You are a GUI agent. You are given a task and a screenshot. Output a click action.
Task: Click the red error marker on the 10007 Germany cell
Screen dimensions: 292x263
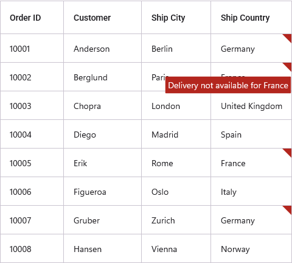click(288, 209)
